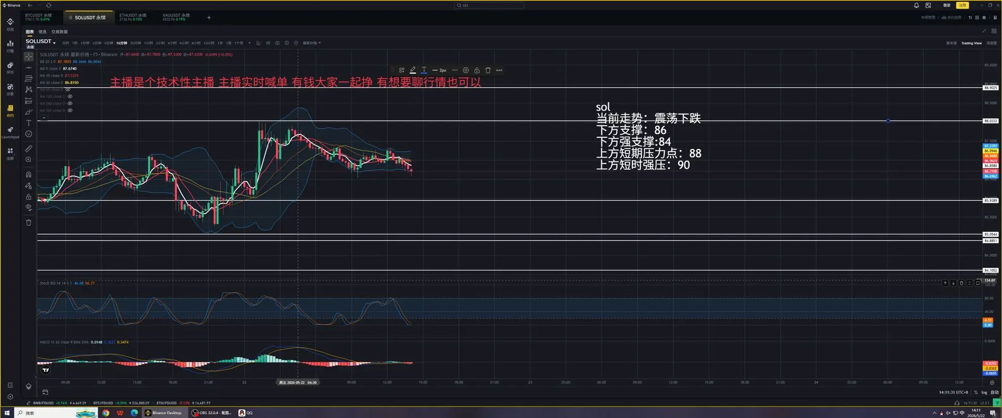1002x418 pixels.
Task: Switch chart to 基本版 view
Action: click(951, 43)
